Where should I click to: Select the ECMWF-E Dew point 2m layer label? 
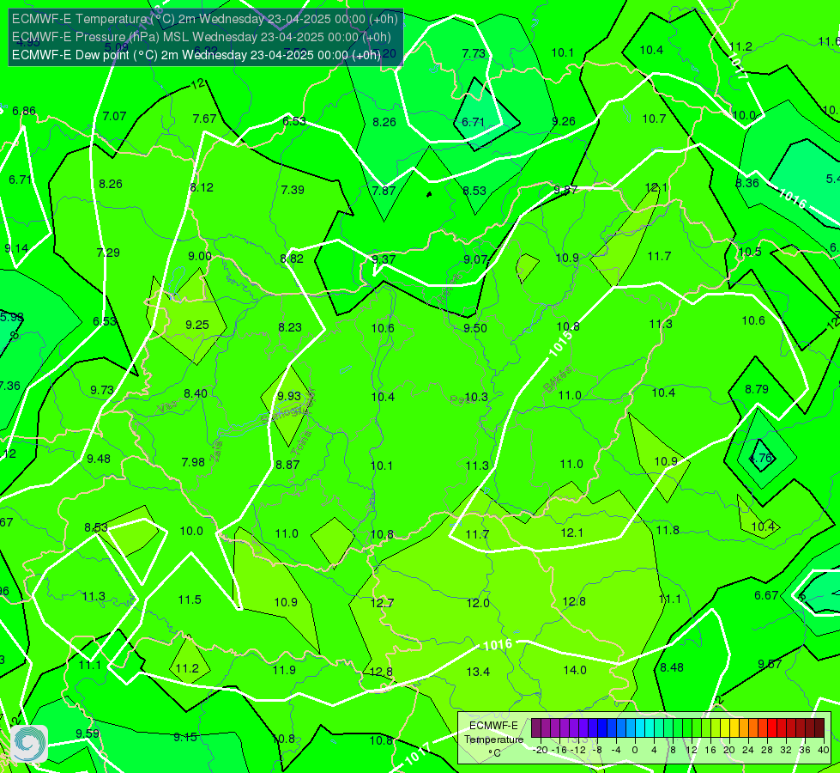click(196, 55)
